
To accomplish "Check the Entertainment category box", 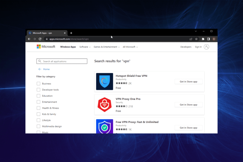I will pyautogui.click(x=38, y=102).
